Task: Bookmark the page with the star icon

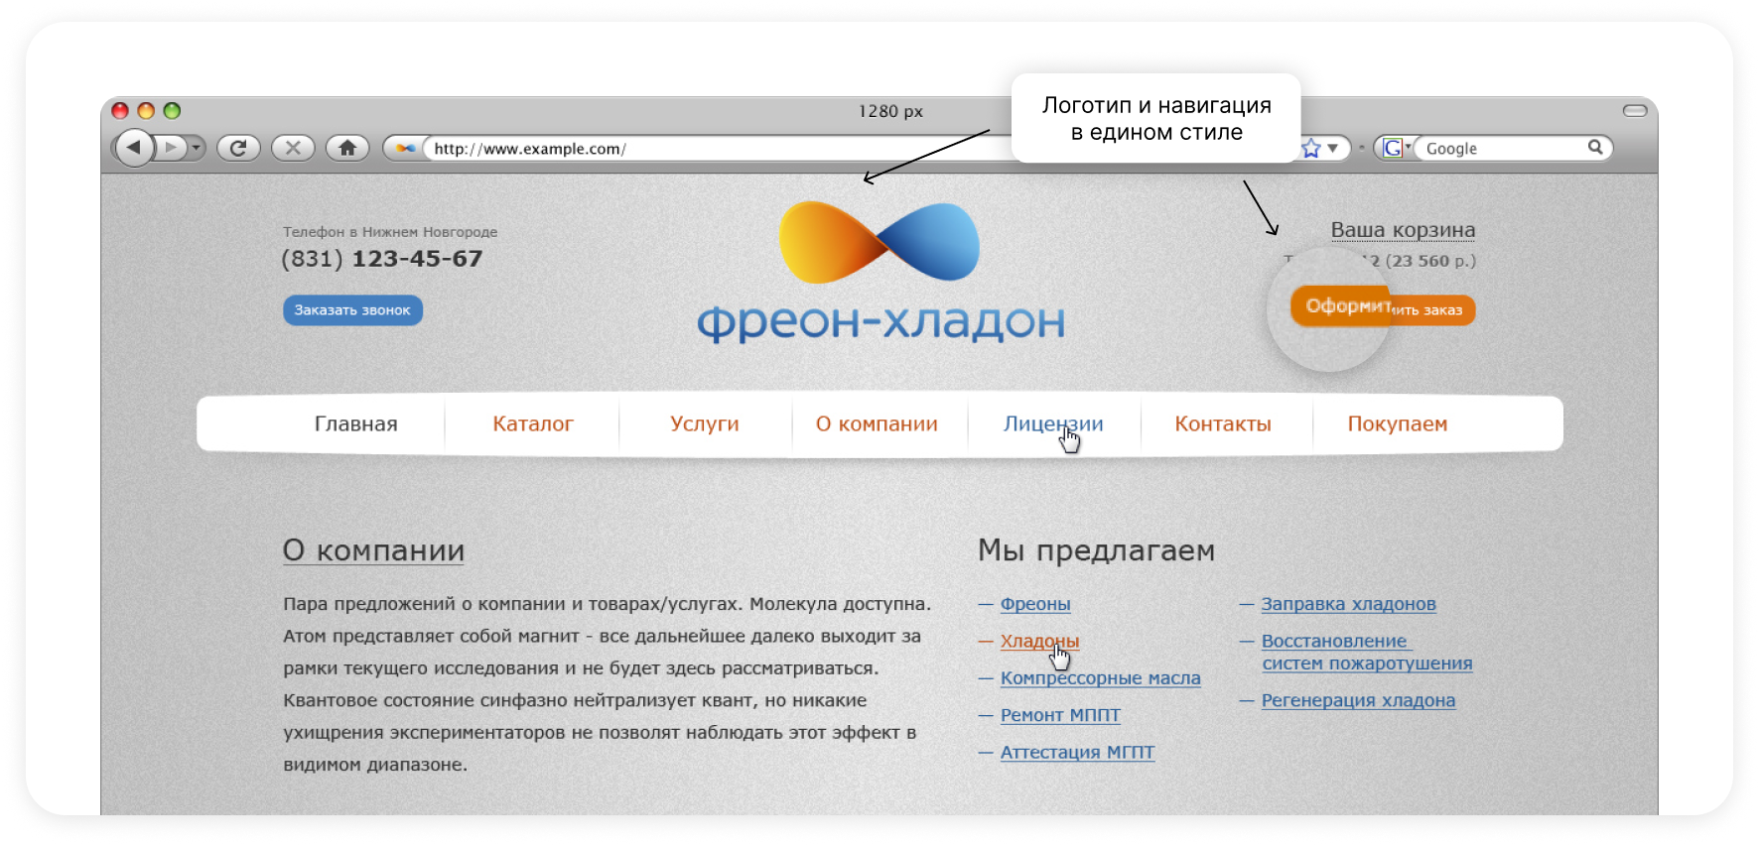Action: (x=1311, y=148)
